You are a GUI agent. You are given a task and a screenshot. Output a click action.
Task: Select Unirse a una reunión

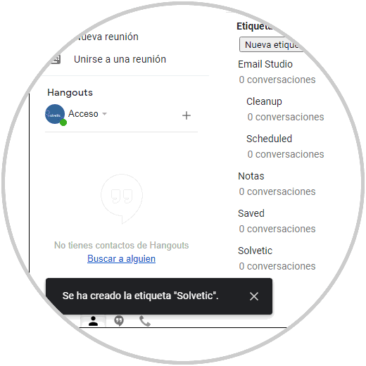[x=120, y=59]
